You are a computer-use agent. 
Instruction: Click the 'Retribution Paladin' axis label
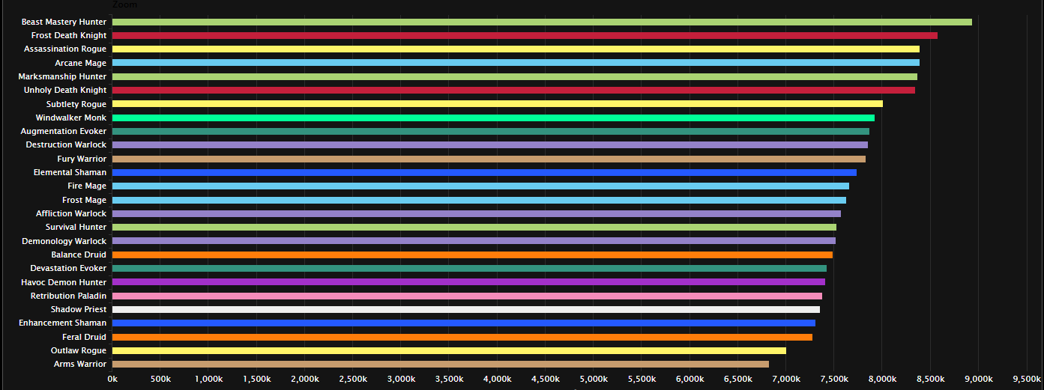coord(69,296)
